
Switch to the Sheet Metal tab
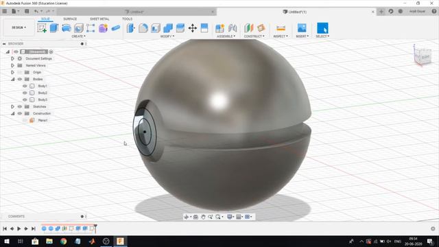tap(99, 19)
